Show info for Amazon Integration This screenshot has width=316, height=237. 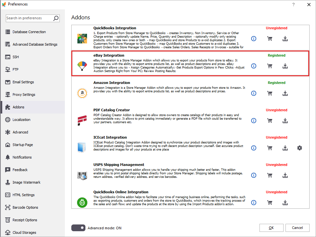[253, 93]
